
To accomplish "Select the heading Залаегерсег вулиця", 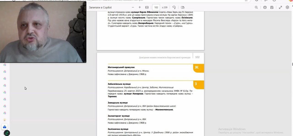I will [x=119, y=116].
